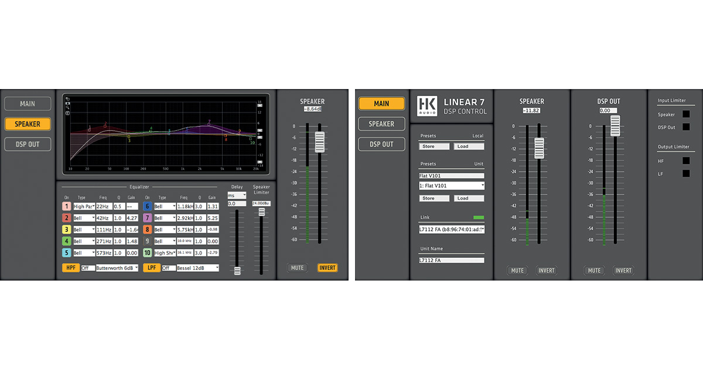Select EQ node 7 on the graph
Screen dimensions: 703x369
(x=209, y=125)
